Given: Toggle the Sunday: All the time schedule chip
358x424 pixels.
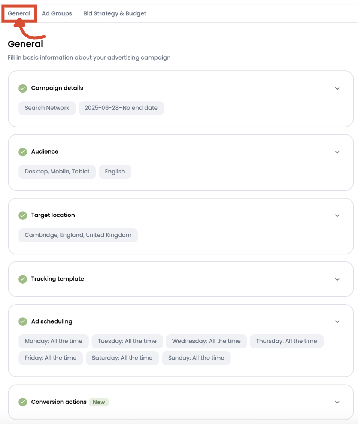Looking at the screenshot, I should coord(196,358).
